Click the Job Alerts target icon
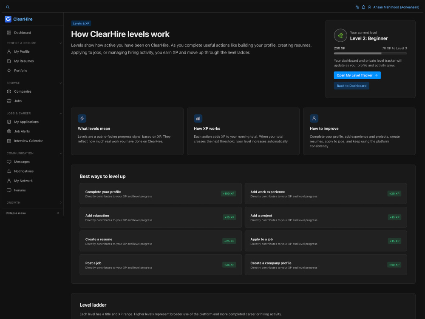425x319 pixels. pos(9,131)
